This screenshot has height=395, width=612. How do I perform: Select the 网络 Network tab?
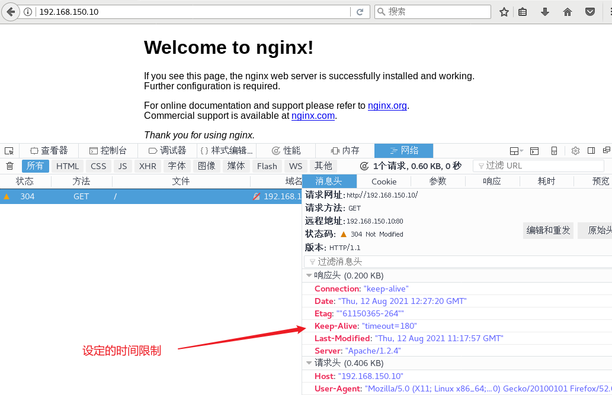pyautogui.click(x=403, y=151)
